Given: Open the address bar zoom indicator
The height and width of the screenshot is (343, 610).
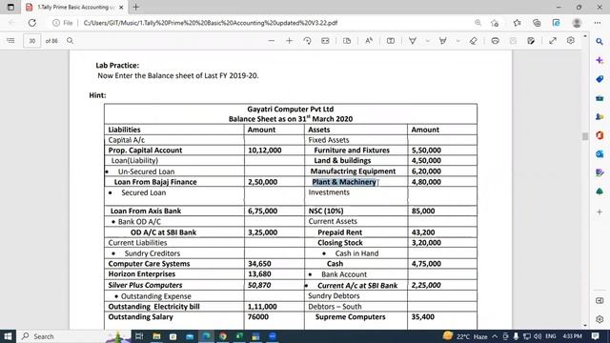Looking at the screenshot, I should (x=478, y=23).
